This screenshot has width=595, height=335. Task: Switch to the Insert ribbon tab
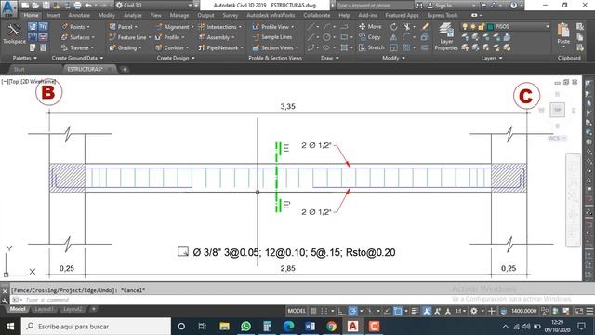pyautogui.click(x=54, y=16)
